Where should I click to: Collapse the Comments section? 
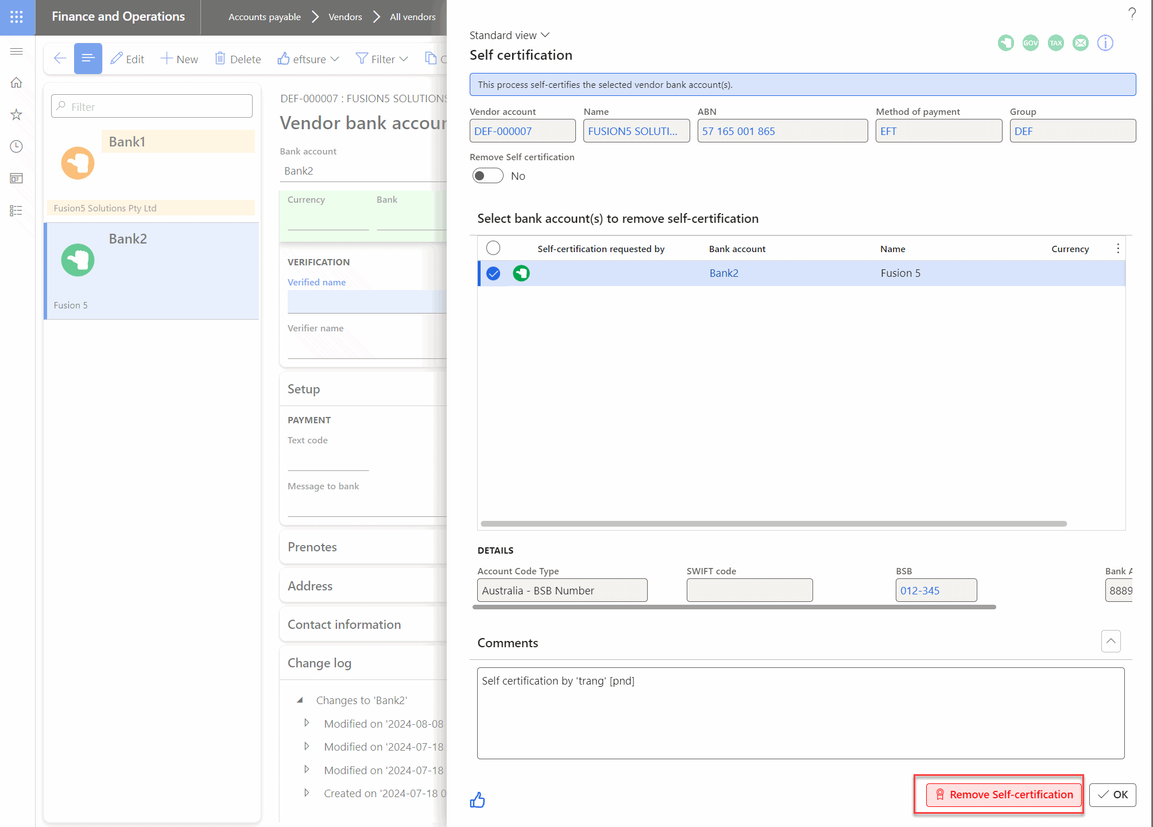tap(1111, 641)
